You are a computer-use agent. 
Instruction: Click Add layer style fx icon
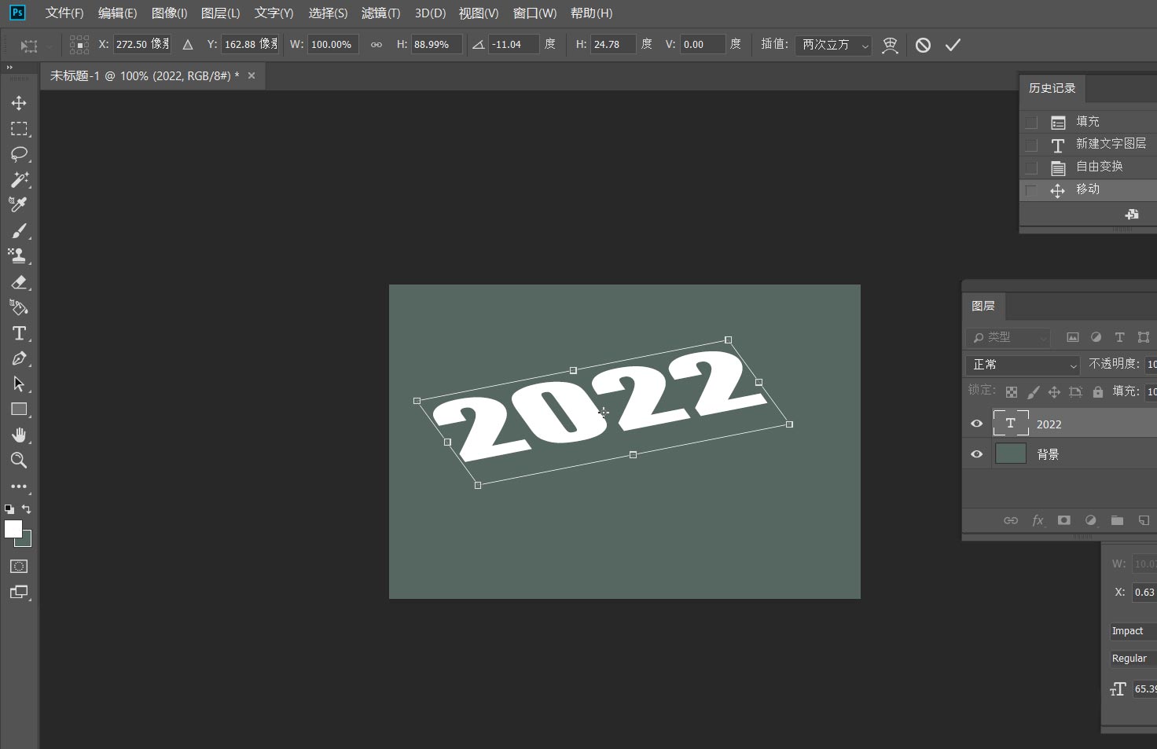tap(1038, 520)
